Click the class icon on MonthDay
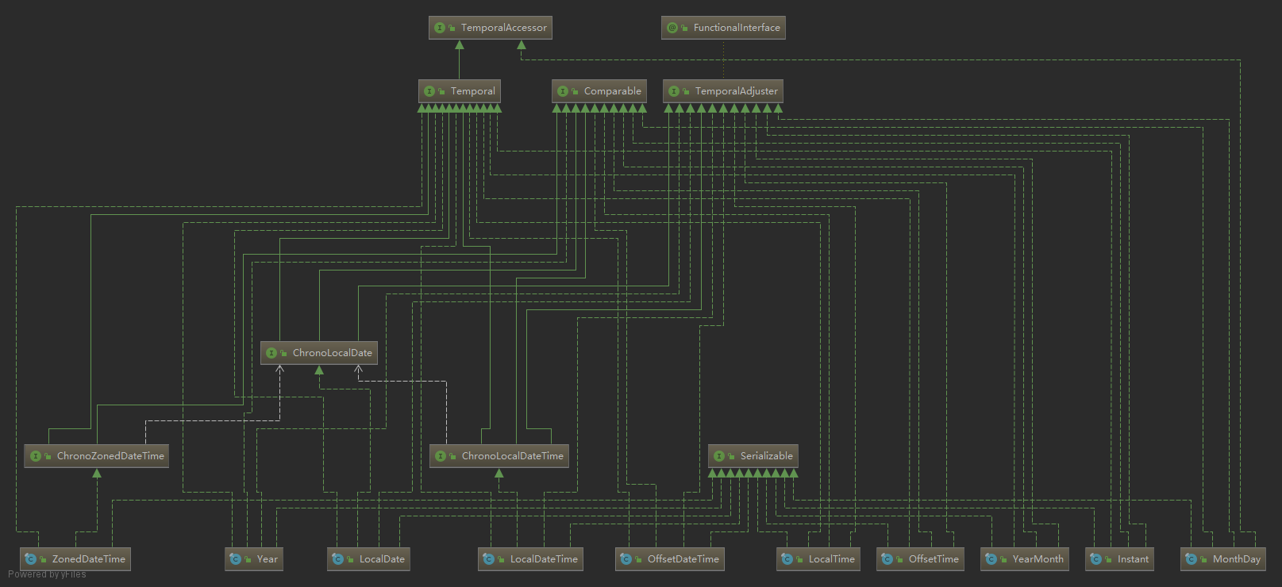 [x=1192, y=559]
